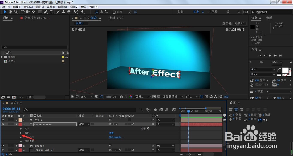Hide the 摄像机 1 layer

pyautogui.click(x=3, y=146)
